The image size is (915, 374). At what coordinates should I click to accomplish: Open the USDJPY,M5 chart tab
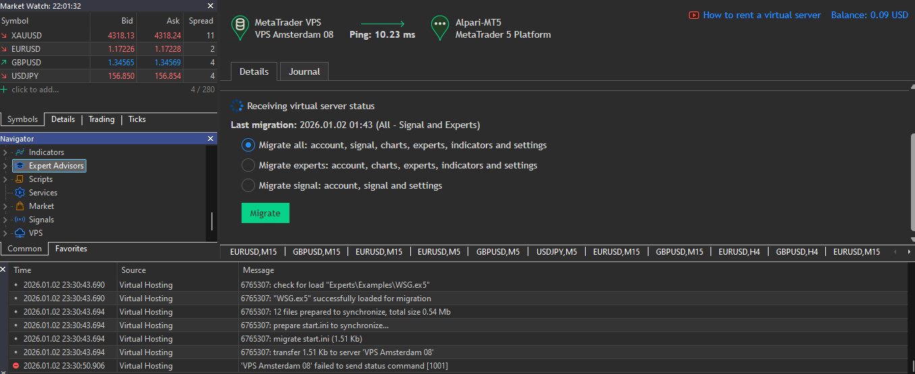[x=557, y=252]
